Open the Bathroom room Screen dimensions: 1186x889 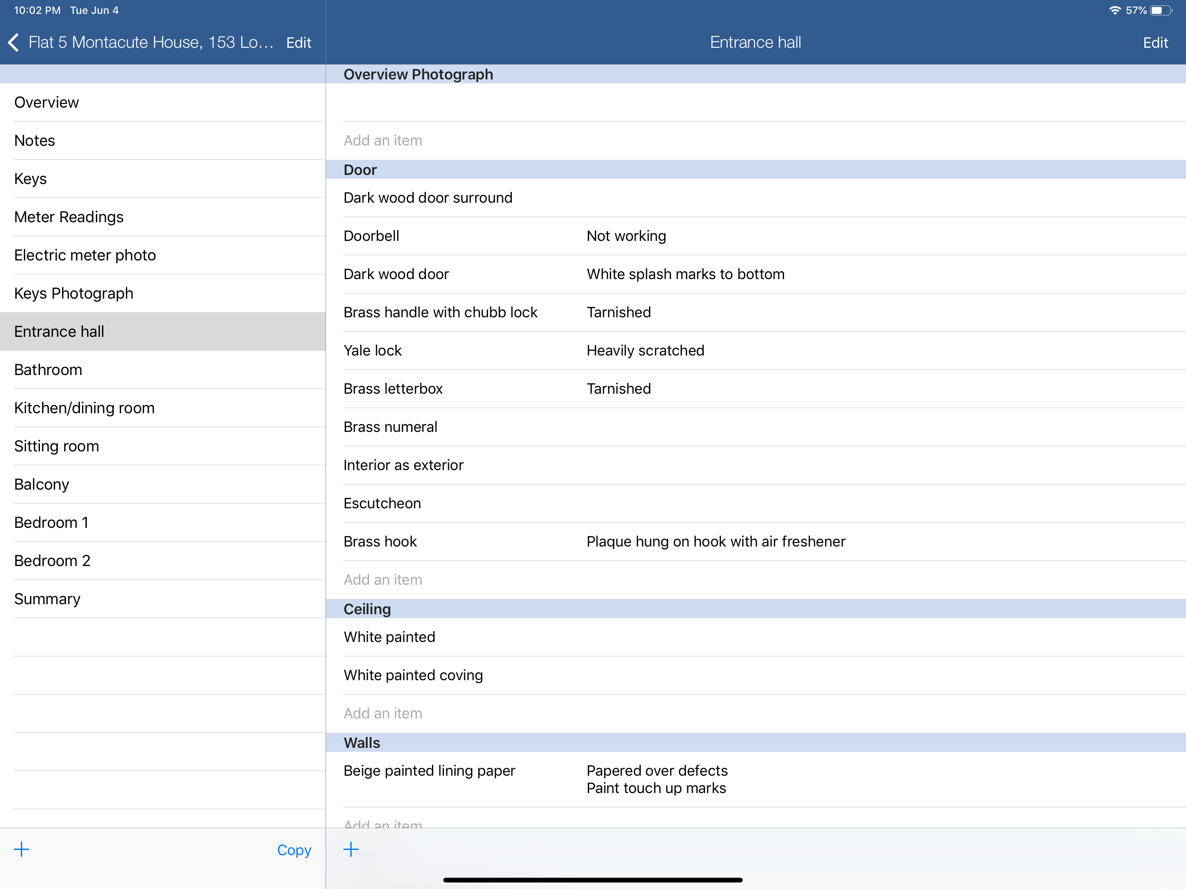click(x=163, y=369)
